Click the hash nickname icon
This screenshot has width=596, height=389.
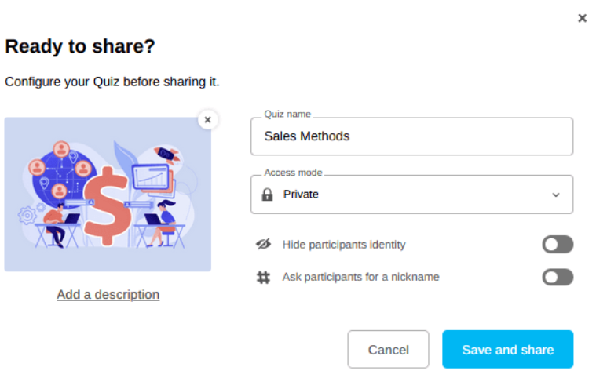263,277
